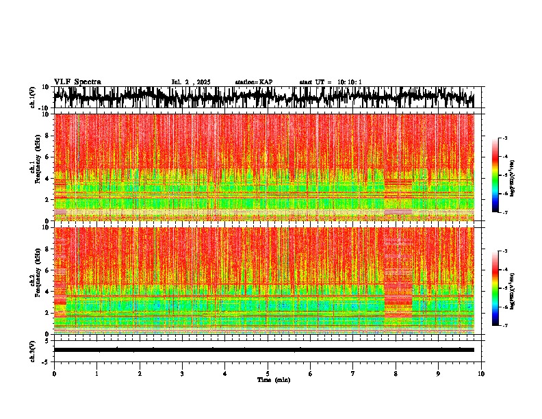Click the log(PSD) unit label beside ch.1 colorbar
The height and width of the screenshot is (419, 542).
pos(513,179)
